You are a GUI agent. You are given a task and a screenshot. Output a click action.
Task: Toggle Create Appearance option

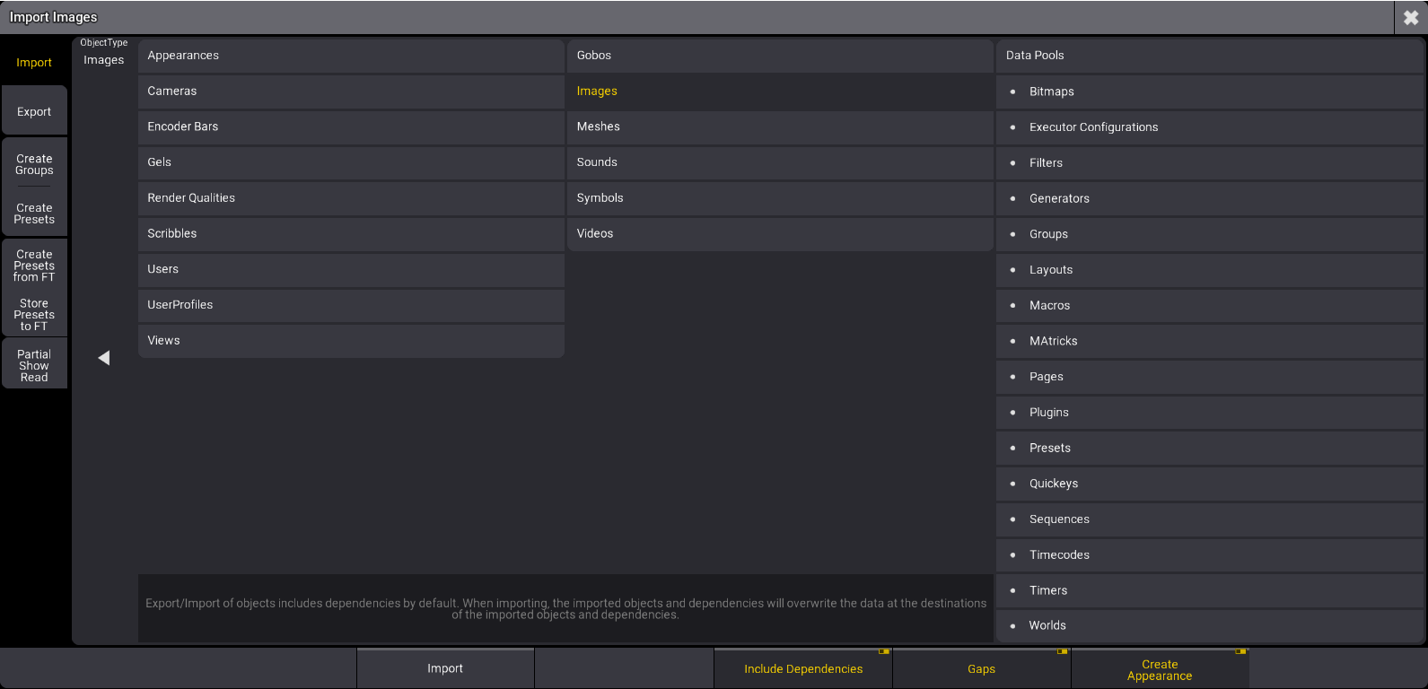(1159, 670)
